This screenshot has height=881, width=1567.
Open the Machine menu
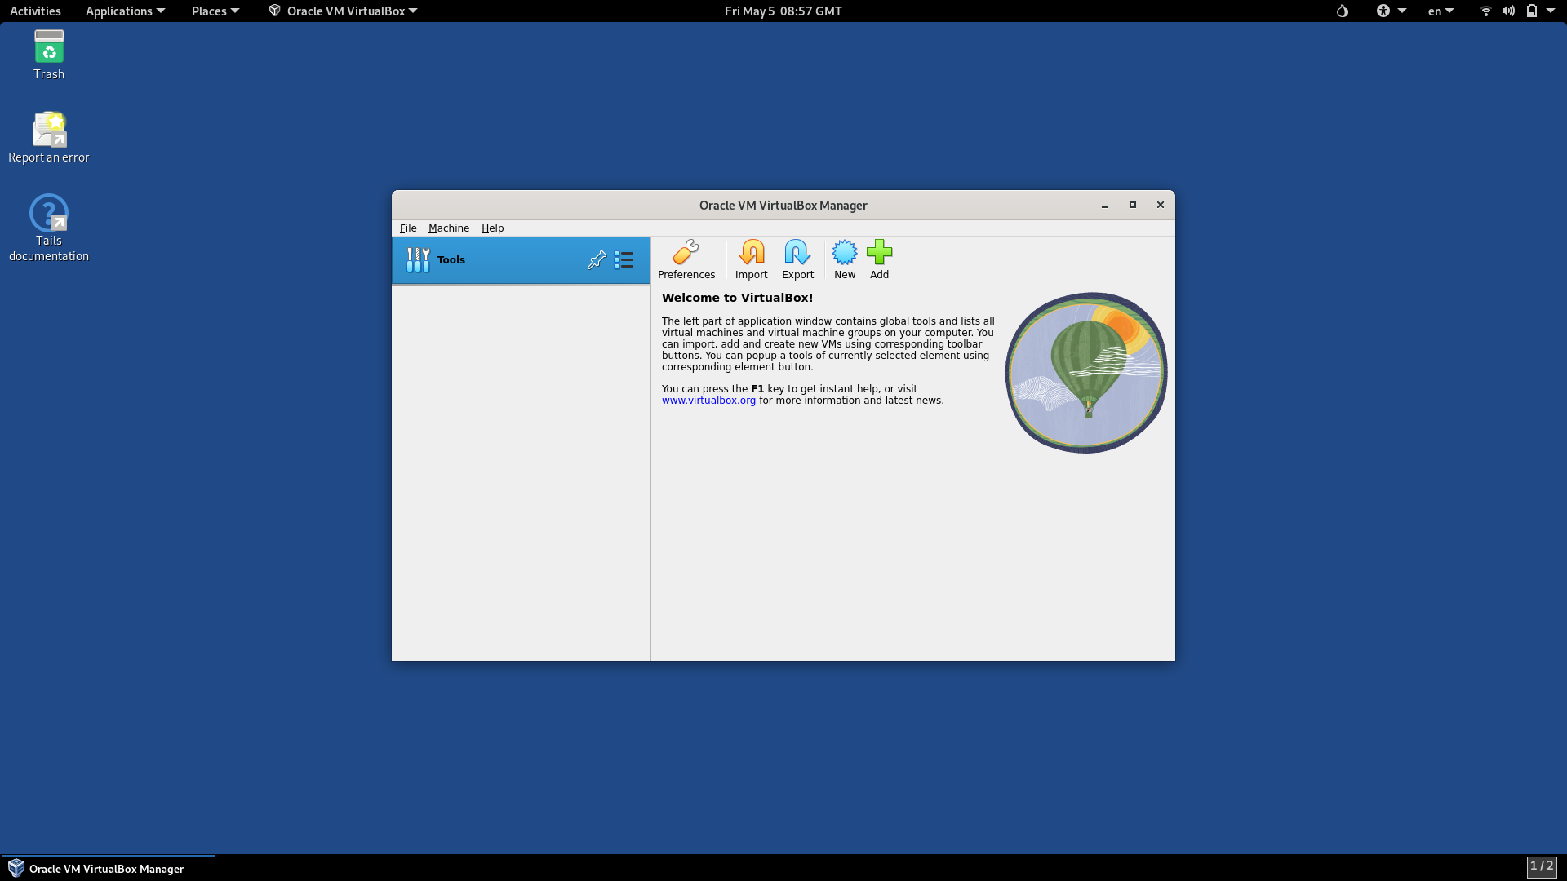click(448, 228)
